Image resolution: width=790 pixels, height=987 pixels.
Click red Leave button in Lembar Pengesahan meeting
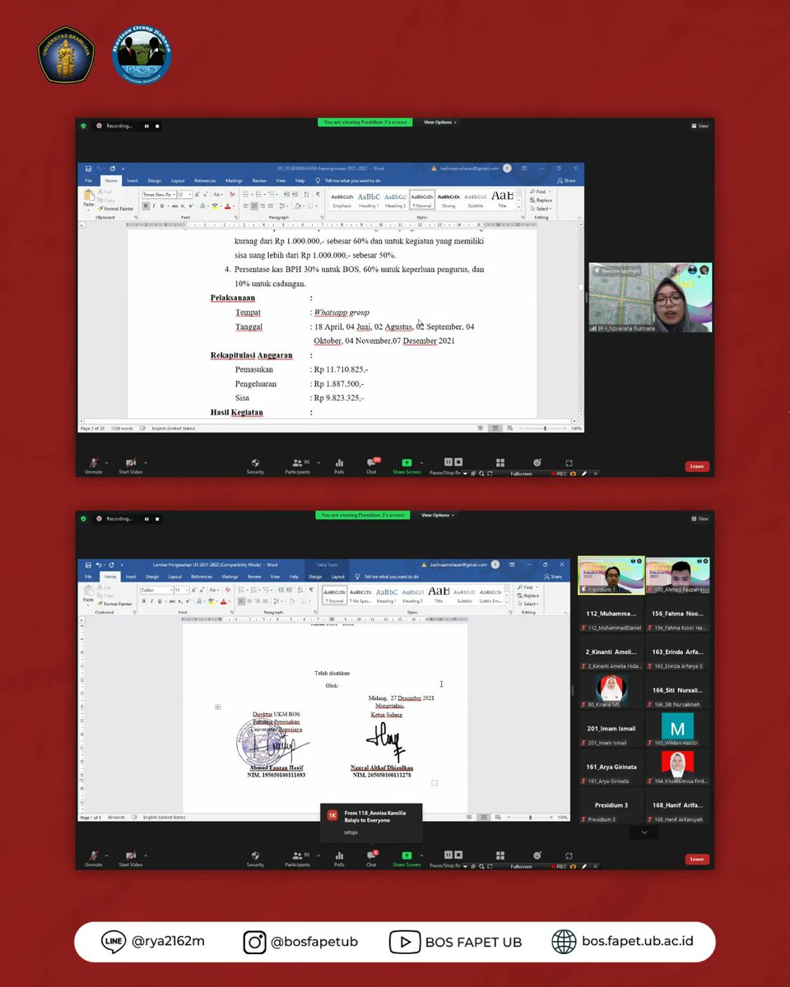tap(697, 859)
